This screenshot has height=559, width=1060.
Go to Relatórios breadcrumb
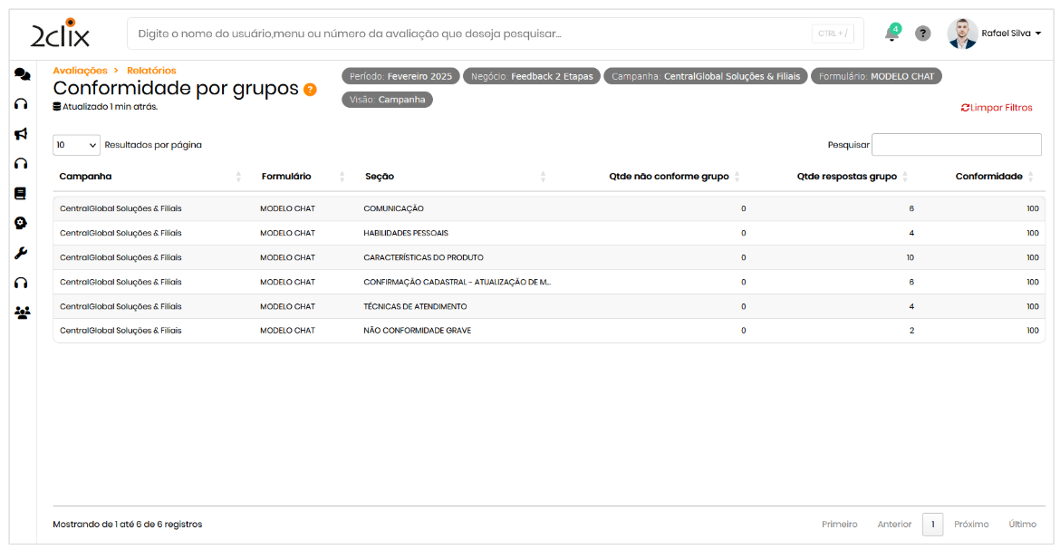(151, 71)
